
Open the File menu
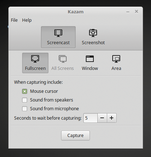(14, 20)
